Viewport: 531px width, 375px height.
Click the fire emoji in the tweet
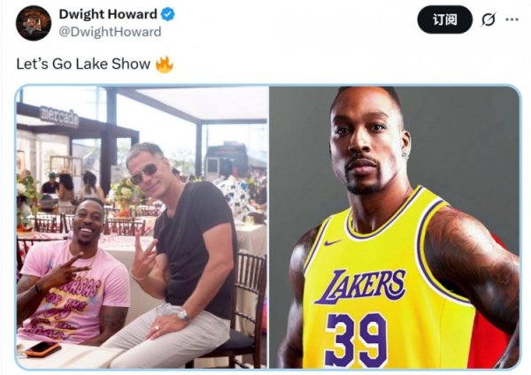tap(165, 64)
